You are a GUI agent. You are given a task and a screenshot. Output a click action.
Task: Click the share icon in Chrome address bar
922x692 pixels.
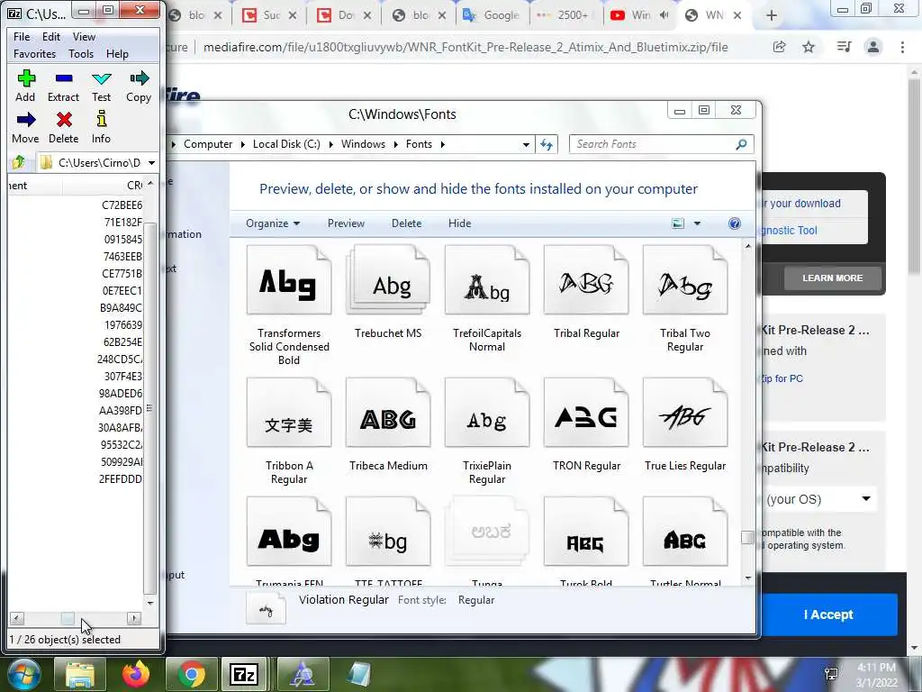tap(779, 47)
